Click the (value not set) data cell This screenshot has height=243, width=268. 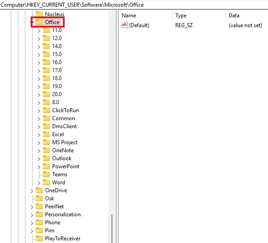[245, 25]
